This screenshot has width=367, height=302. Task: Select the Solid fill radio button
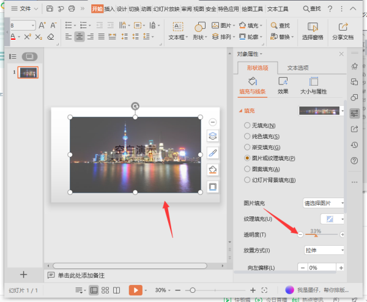tap(247, 136)
